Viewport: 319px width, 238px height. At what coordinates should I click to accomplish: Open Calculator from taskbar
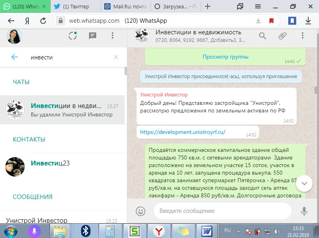[110, 231]
